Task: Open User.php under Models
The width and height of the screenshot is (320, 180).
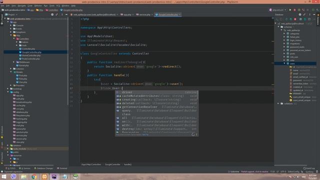Action: click(22, 82)
